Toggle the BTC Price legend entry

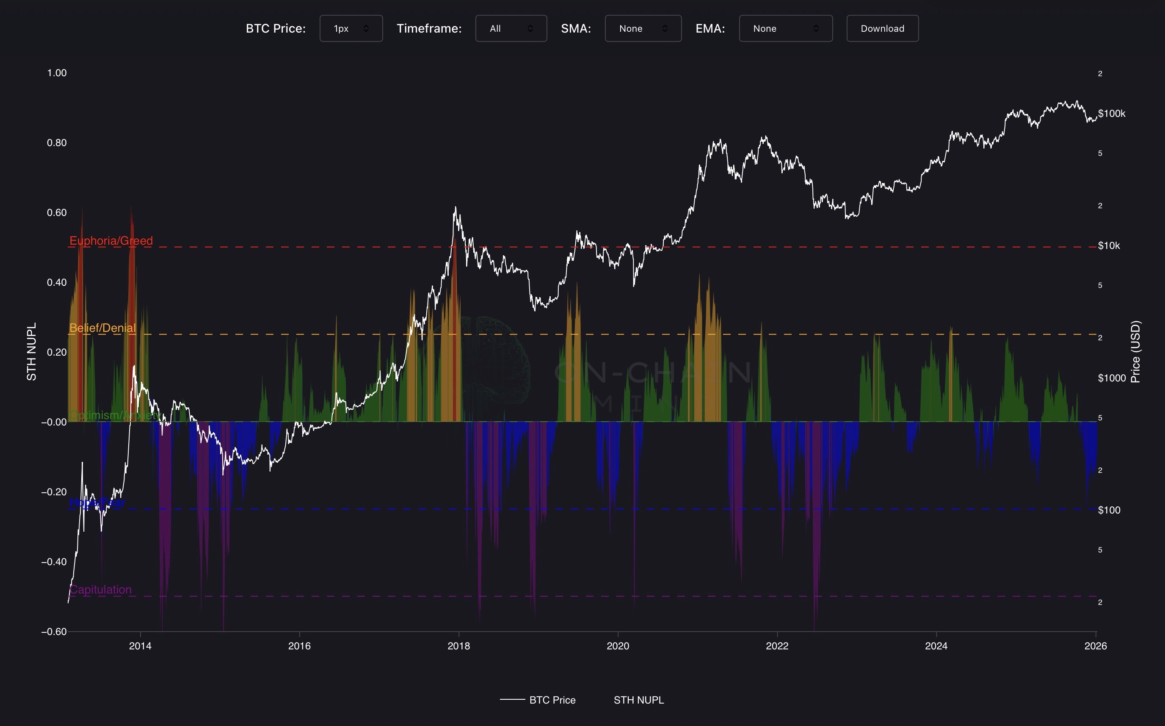(552, 700)
